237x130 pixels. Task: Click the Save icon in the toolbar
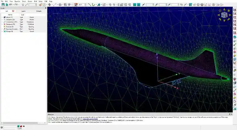(x=3, y=5)
